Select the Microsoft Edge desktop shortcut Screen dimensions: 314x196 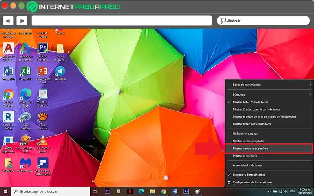[x=26, y=98]
